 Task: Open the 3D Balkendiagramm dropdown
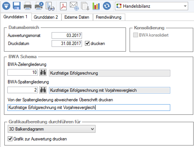(x=52, y=129)
